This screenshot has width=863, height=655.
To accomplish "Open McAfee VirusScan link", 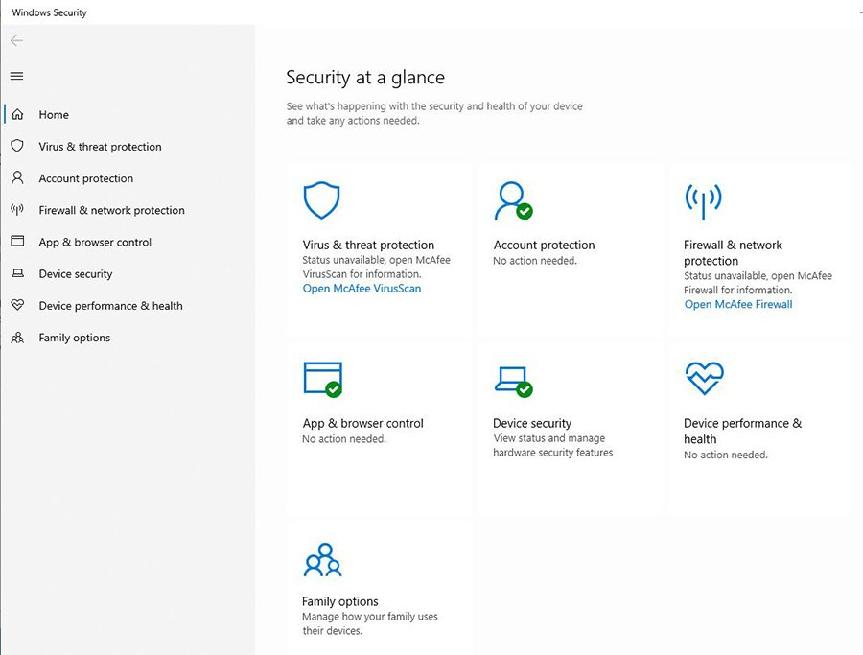I will 362,288.
